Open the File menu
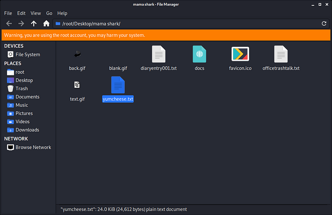Image resolution: width=332 pixels, height=215 pixels. click(x=8, y=13)
